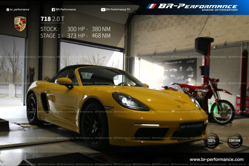Click the Stock 300 HP power line
Screen dimensions: 249x166
point(75,29)
